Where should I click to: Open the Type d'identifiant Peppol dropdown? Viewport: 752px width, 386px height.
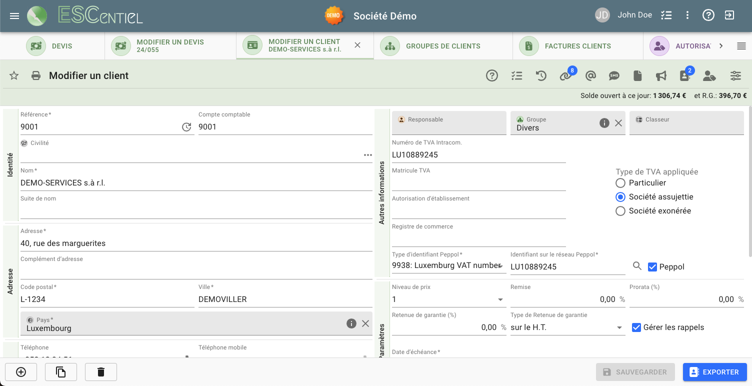[x=500, y=266]
